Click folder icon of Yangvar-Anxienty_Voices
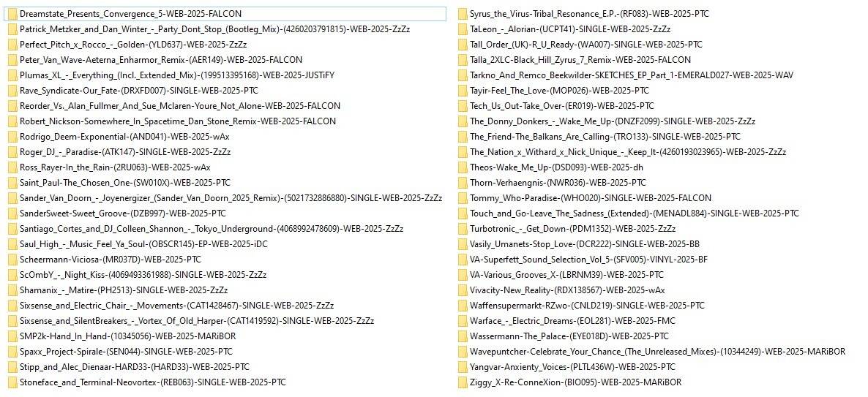 tap(463, 366)
